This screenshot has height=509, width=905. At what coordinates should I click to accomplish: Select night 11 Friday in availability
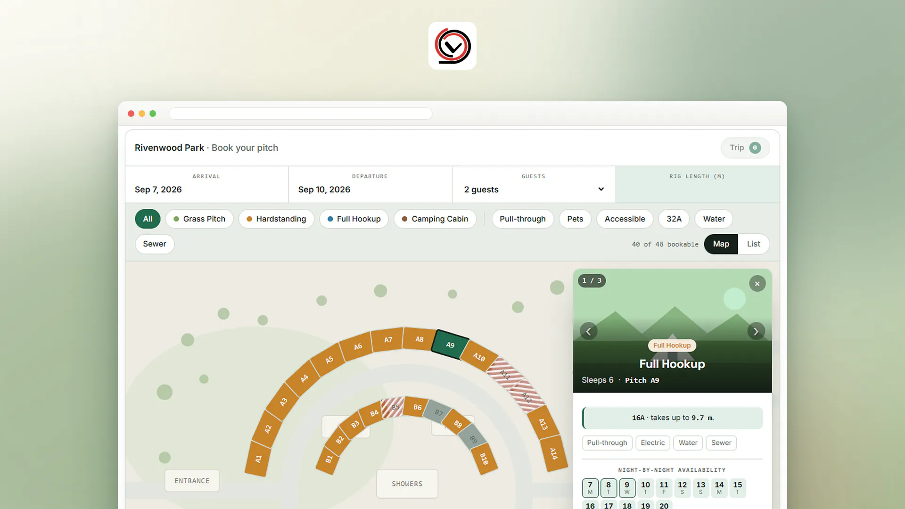[x=664, y=488]
